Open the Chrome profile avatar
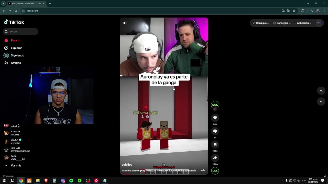The image size is (328, 184). pos(318,11)
